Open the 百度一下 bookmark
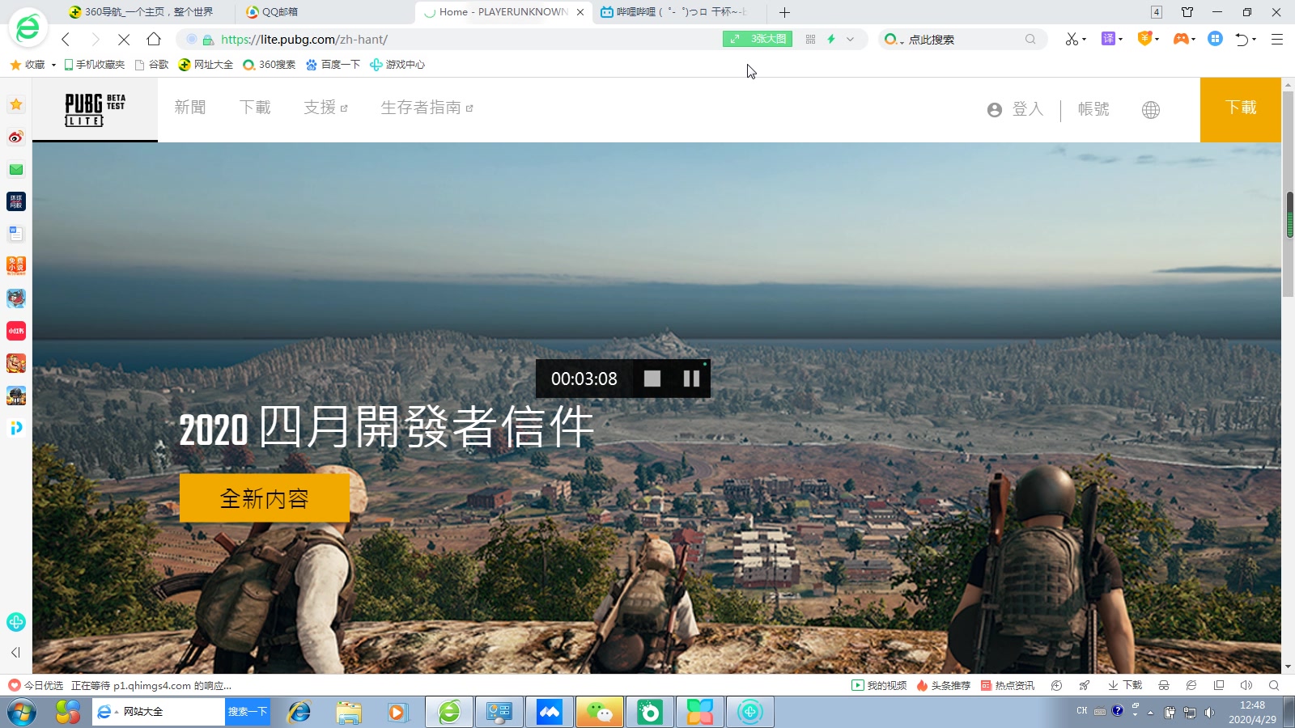The height and width of the screenshot is (728, 1295). pyautogui.click(x=333, y=65)
